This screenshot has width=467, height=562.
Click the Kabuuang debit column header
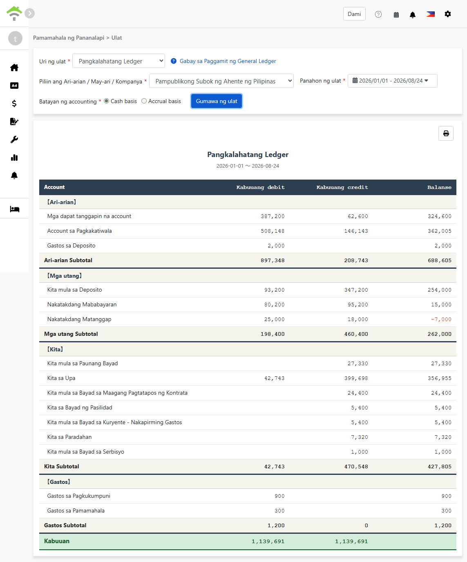260,187
